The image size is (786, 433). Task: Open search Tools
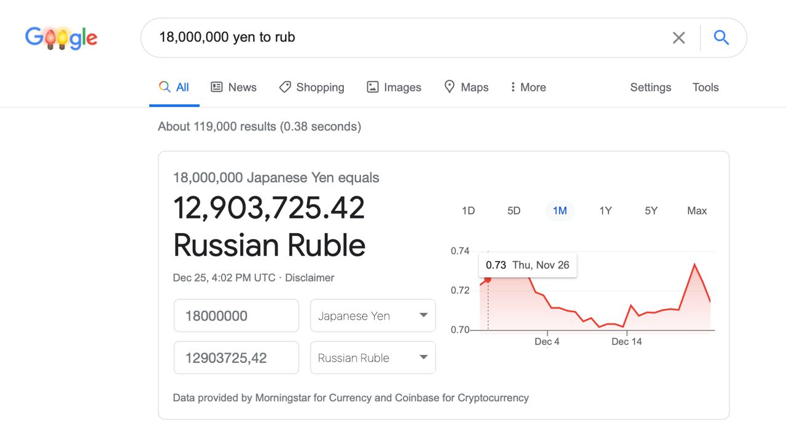tap(706, 87)
